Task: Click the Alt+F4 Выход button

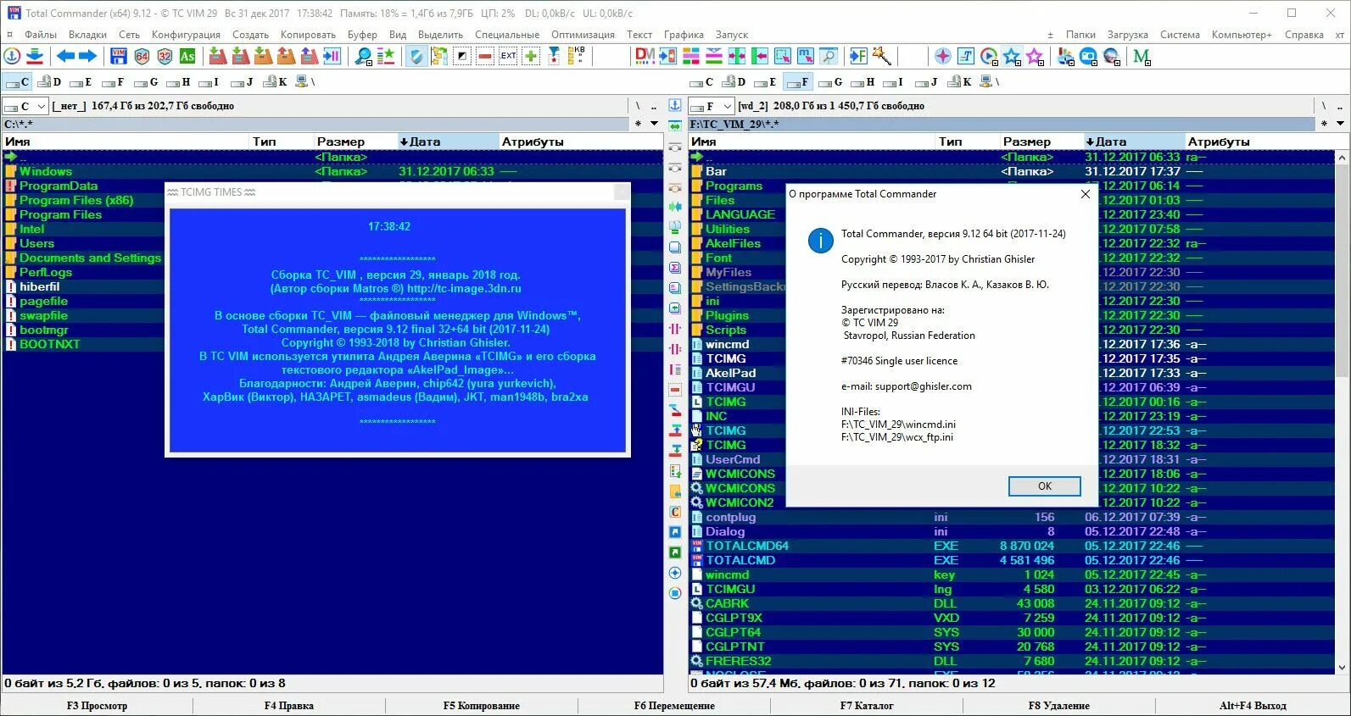Action: pos(1253,706)
